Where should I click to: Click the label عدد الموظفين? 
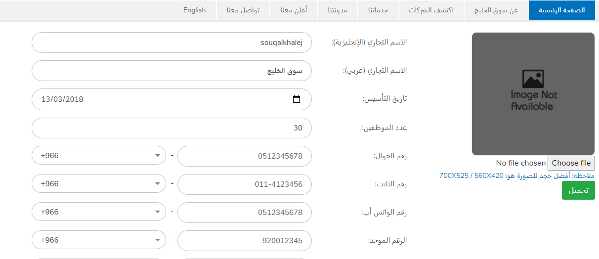click(385, 128)
